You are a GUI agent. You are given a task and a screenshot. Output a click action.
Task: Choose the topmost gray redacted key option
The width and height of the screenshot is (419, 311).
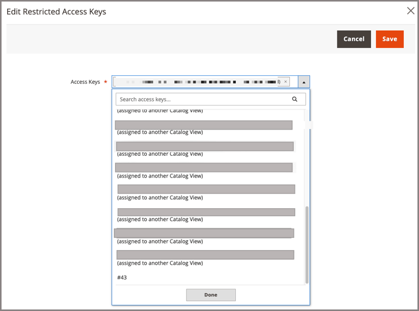click(x=203, y=128)
